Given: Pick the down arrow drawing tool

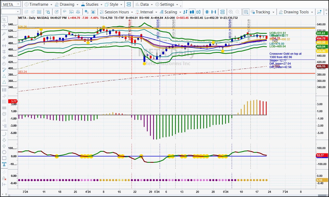Looking at the screenshot, I should click(x=4, y=140).
